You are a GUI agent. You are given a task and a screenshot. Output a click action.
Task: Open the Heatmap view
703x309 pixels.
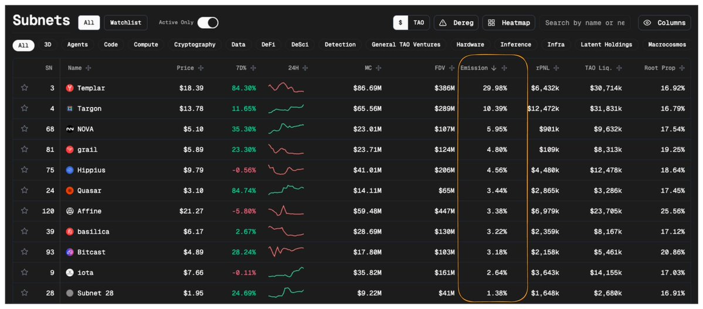point(508,23)
